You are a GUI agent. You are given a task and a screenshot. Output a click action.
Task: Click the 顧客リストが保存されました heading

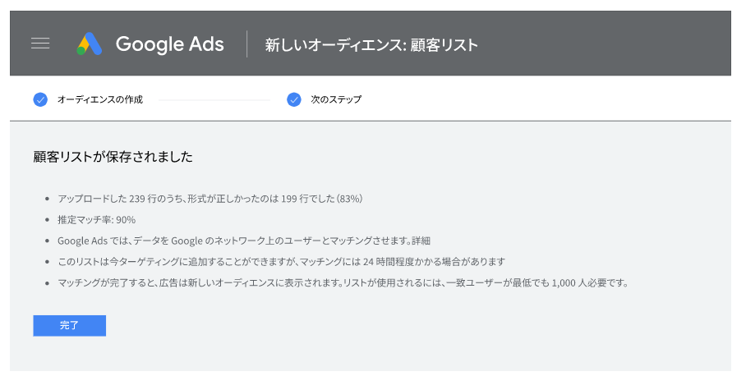[x=113, y=156]
